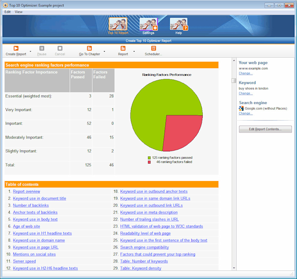Select the Very Important row label

[x=19, y=110]
